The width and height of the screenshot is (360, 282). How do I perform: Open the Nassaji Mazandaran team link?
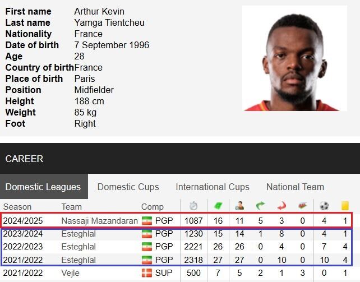(x=99, y=220)
